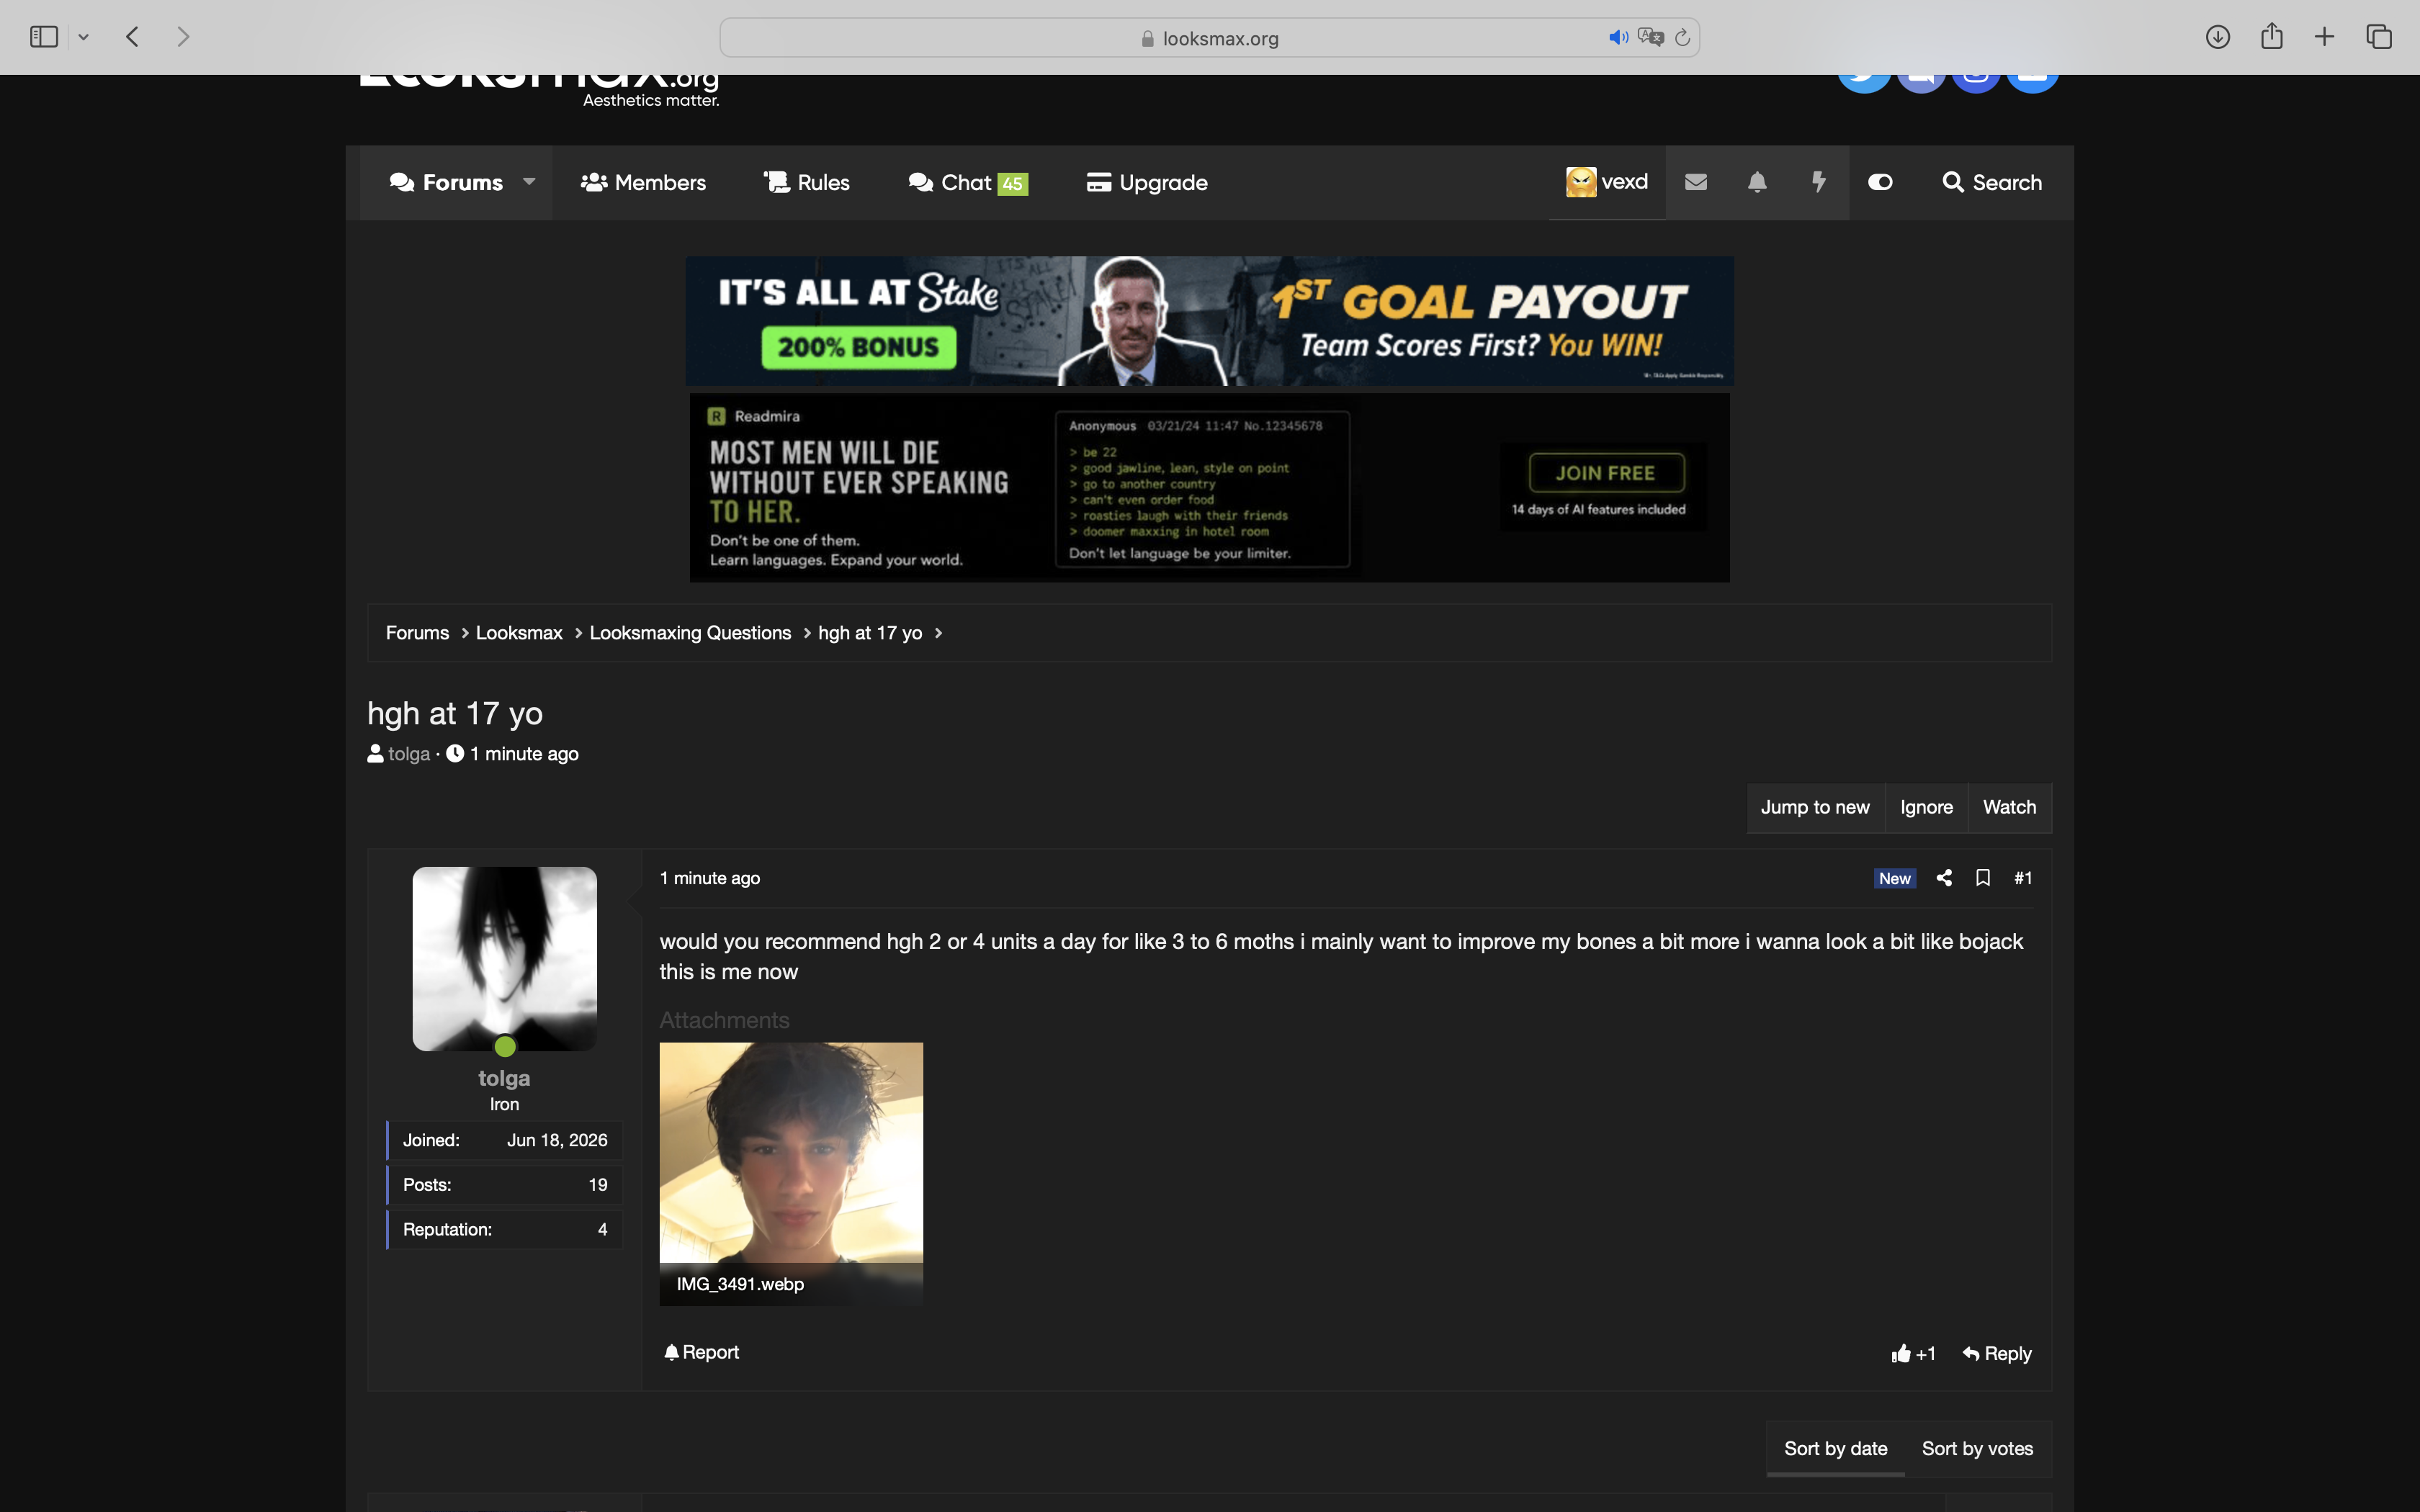Open notifications bell icon
2420x1512 pixels.
1757,182
